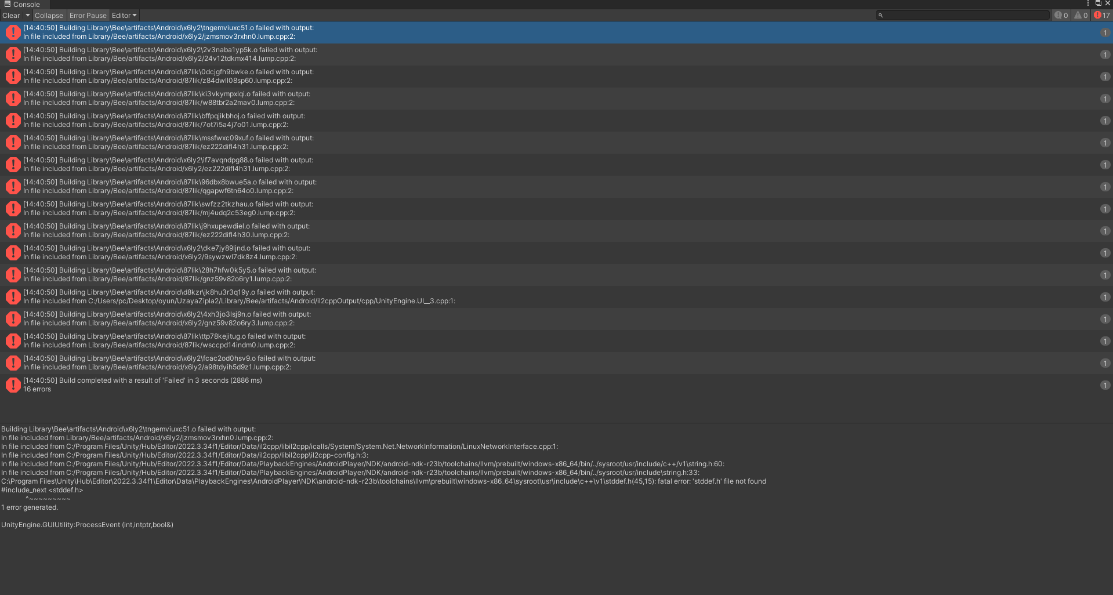Toggle the Collapse button

[49, 16]
